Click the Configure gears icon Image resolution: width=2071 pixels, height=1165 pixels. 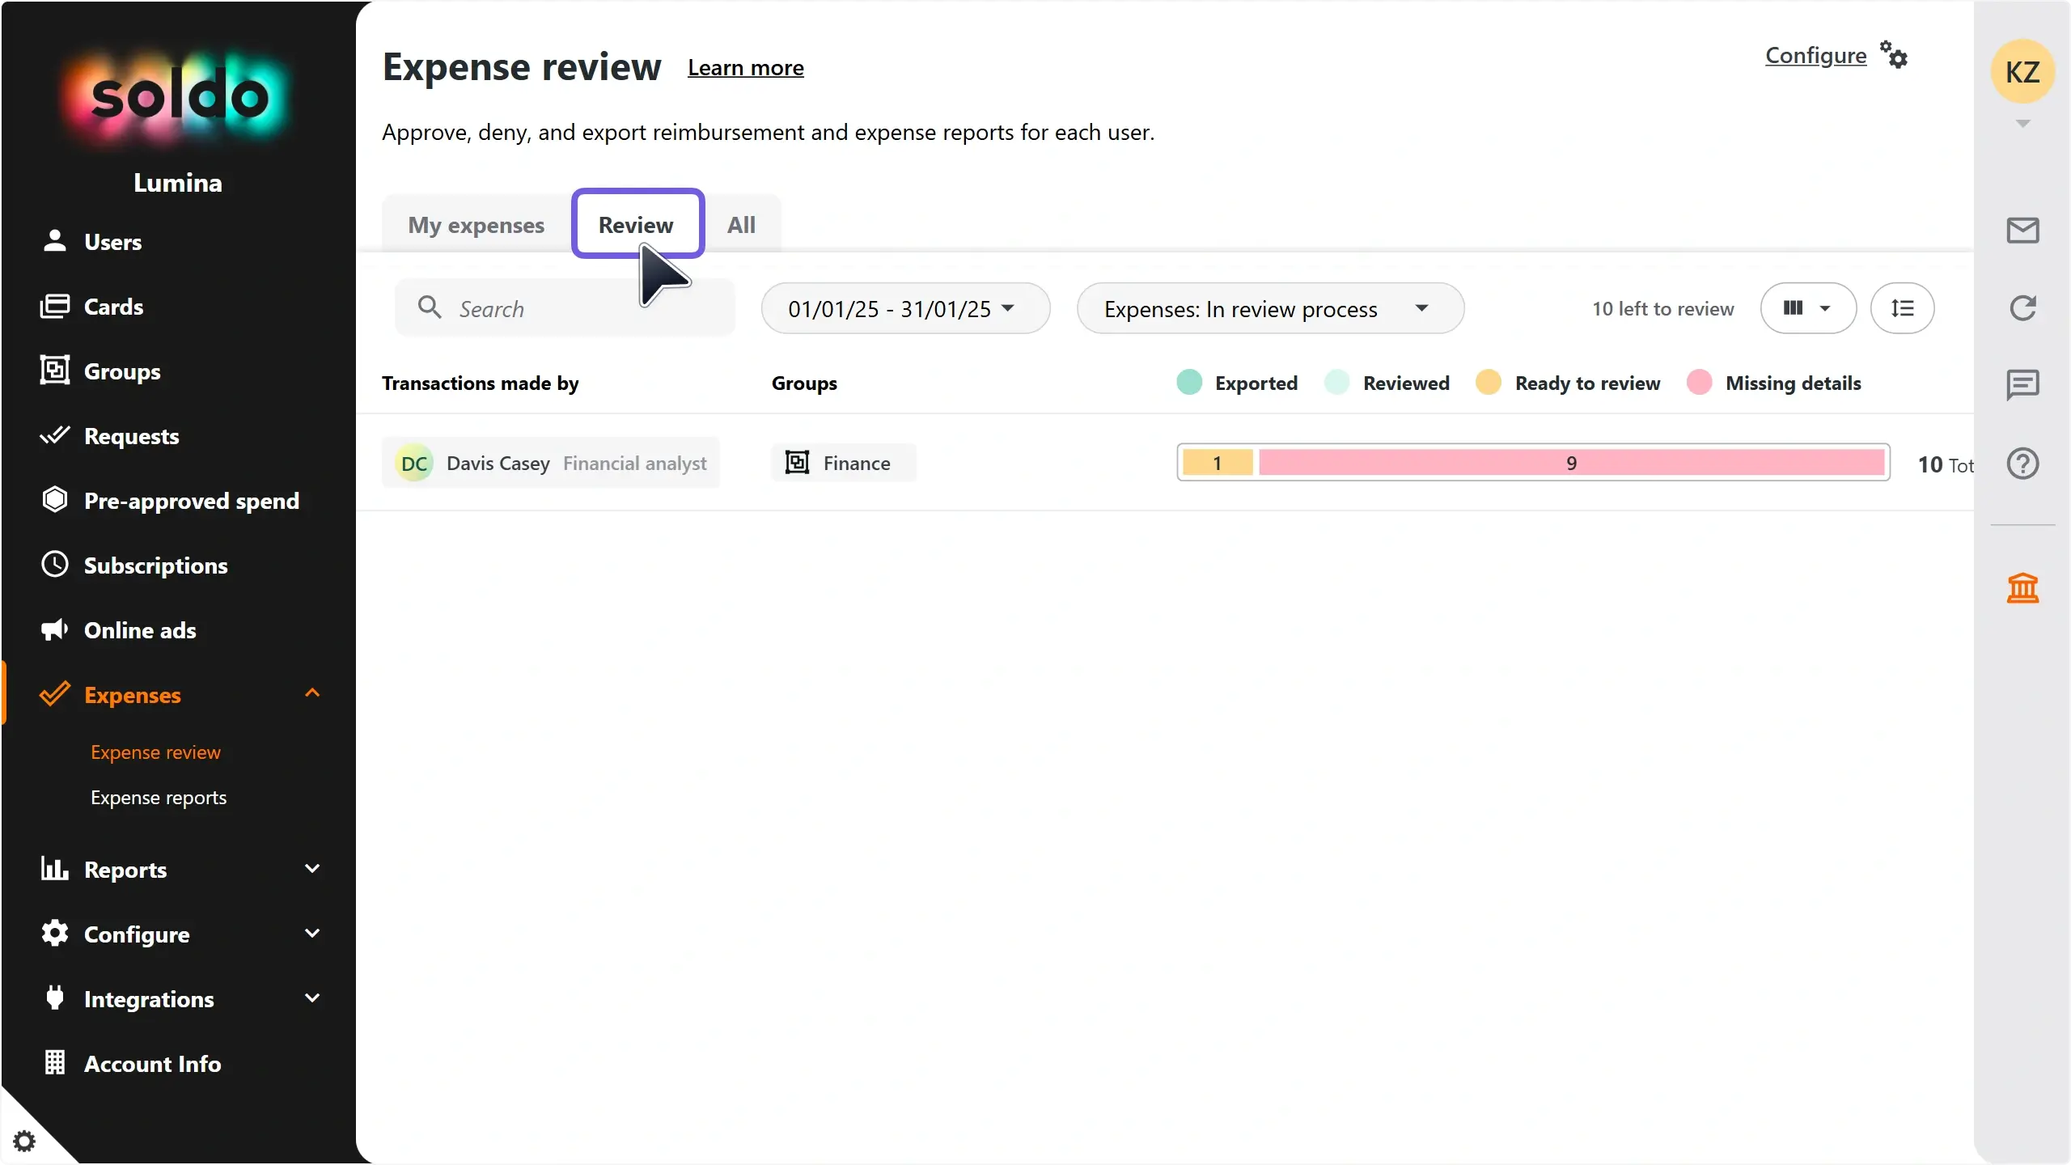coord(1894,56)
